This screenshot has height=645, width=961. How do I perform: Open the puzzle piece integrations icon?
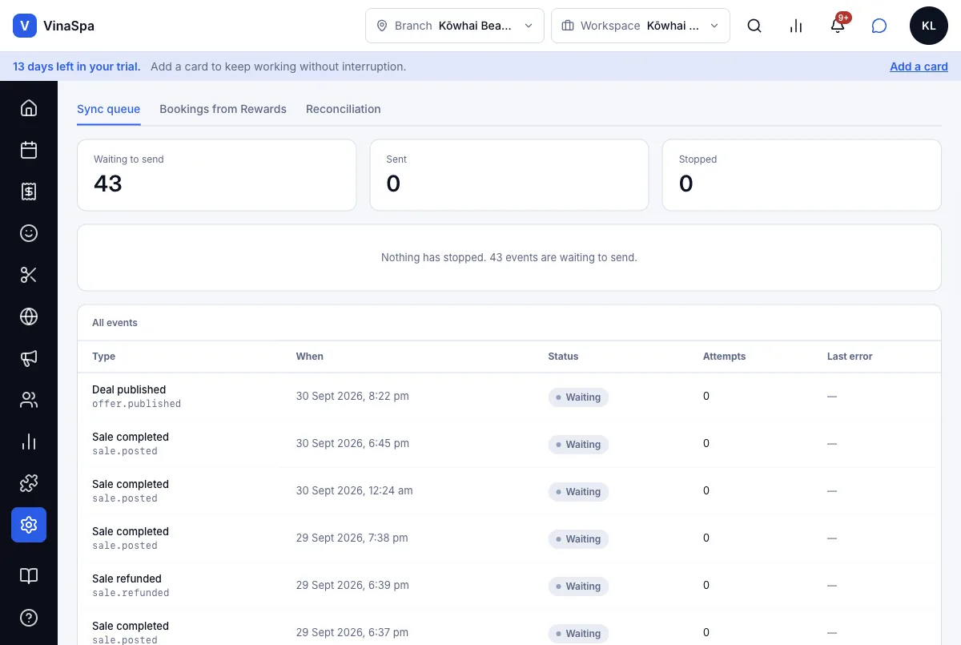coord(29,483)
